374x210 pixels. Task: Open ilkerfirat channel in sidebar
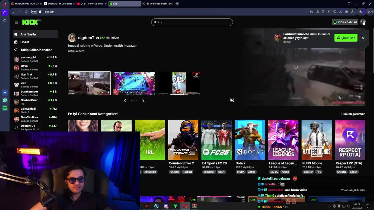tap(35, 76)
